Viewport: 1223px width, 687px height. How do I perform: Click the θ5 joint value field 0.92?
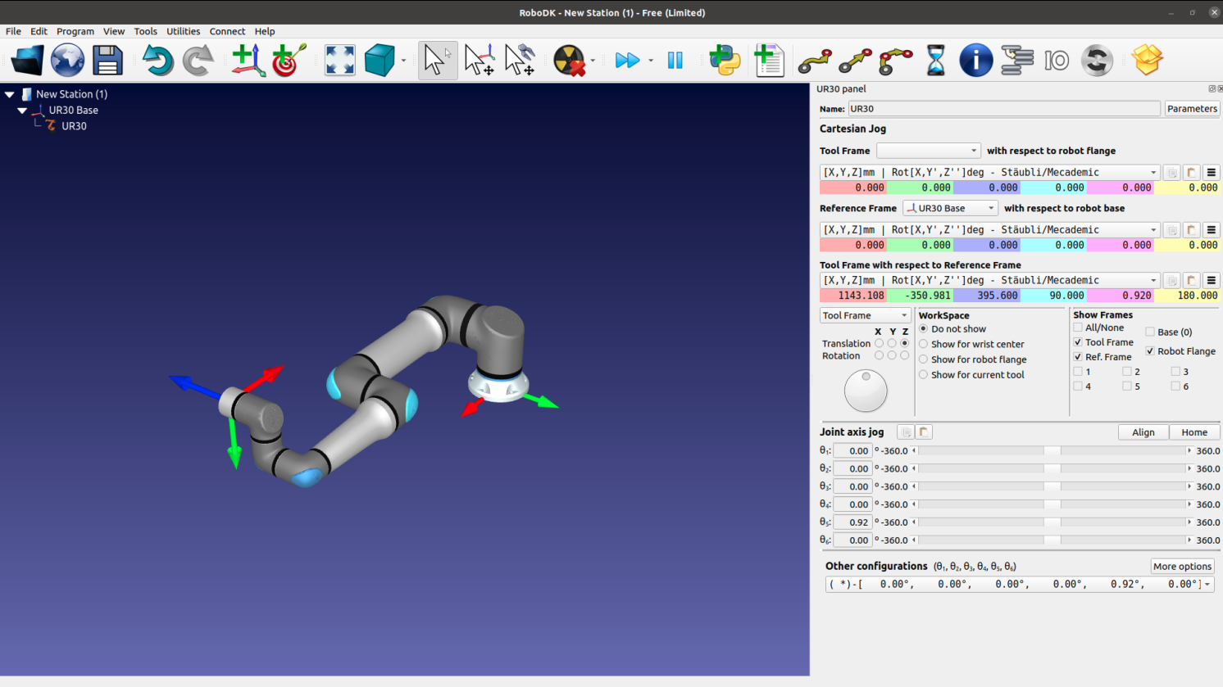852,522
